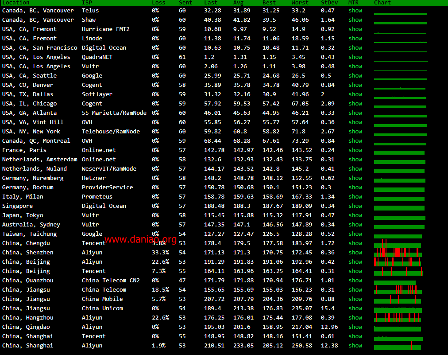Screen dimensions: 448x355
Task: Show MTR for Vint Hill OVH
Action: (x=355, y=122)
